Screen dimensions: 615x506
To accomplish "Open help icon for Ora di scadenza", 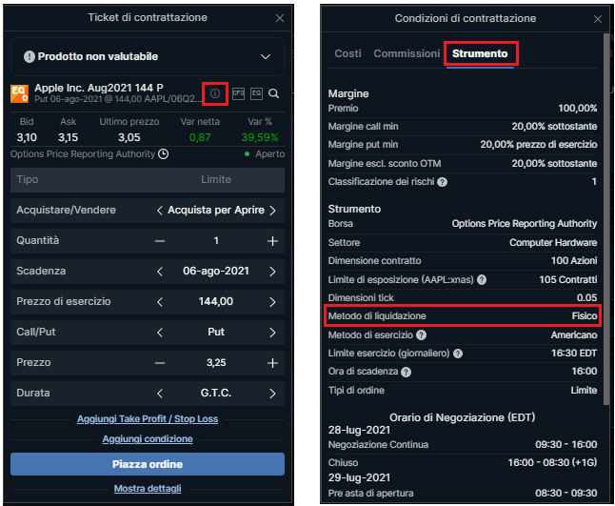I will coord(406,372).
